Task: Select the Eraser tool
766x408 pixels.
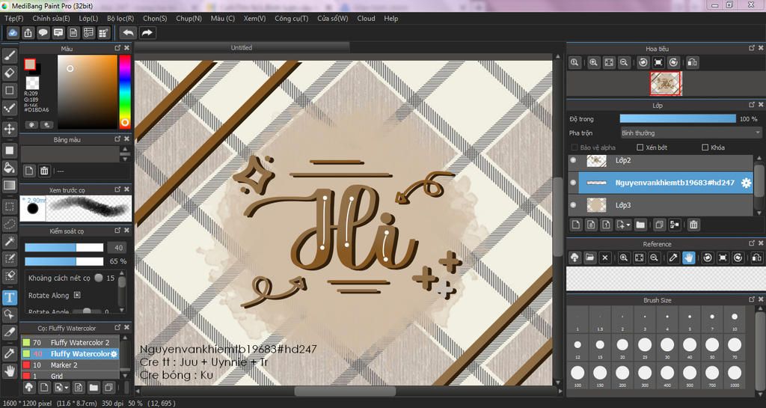Action: (x=9, y=73)
